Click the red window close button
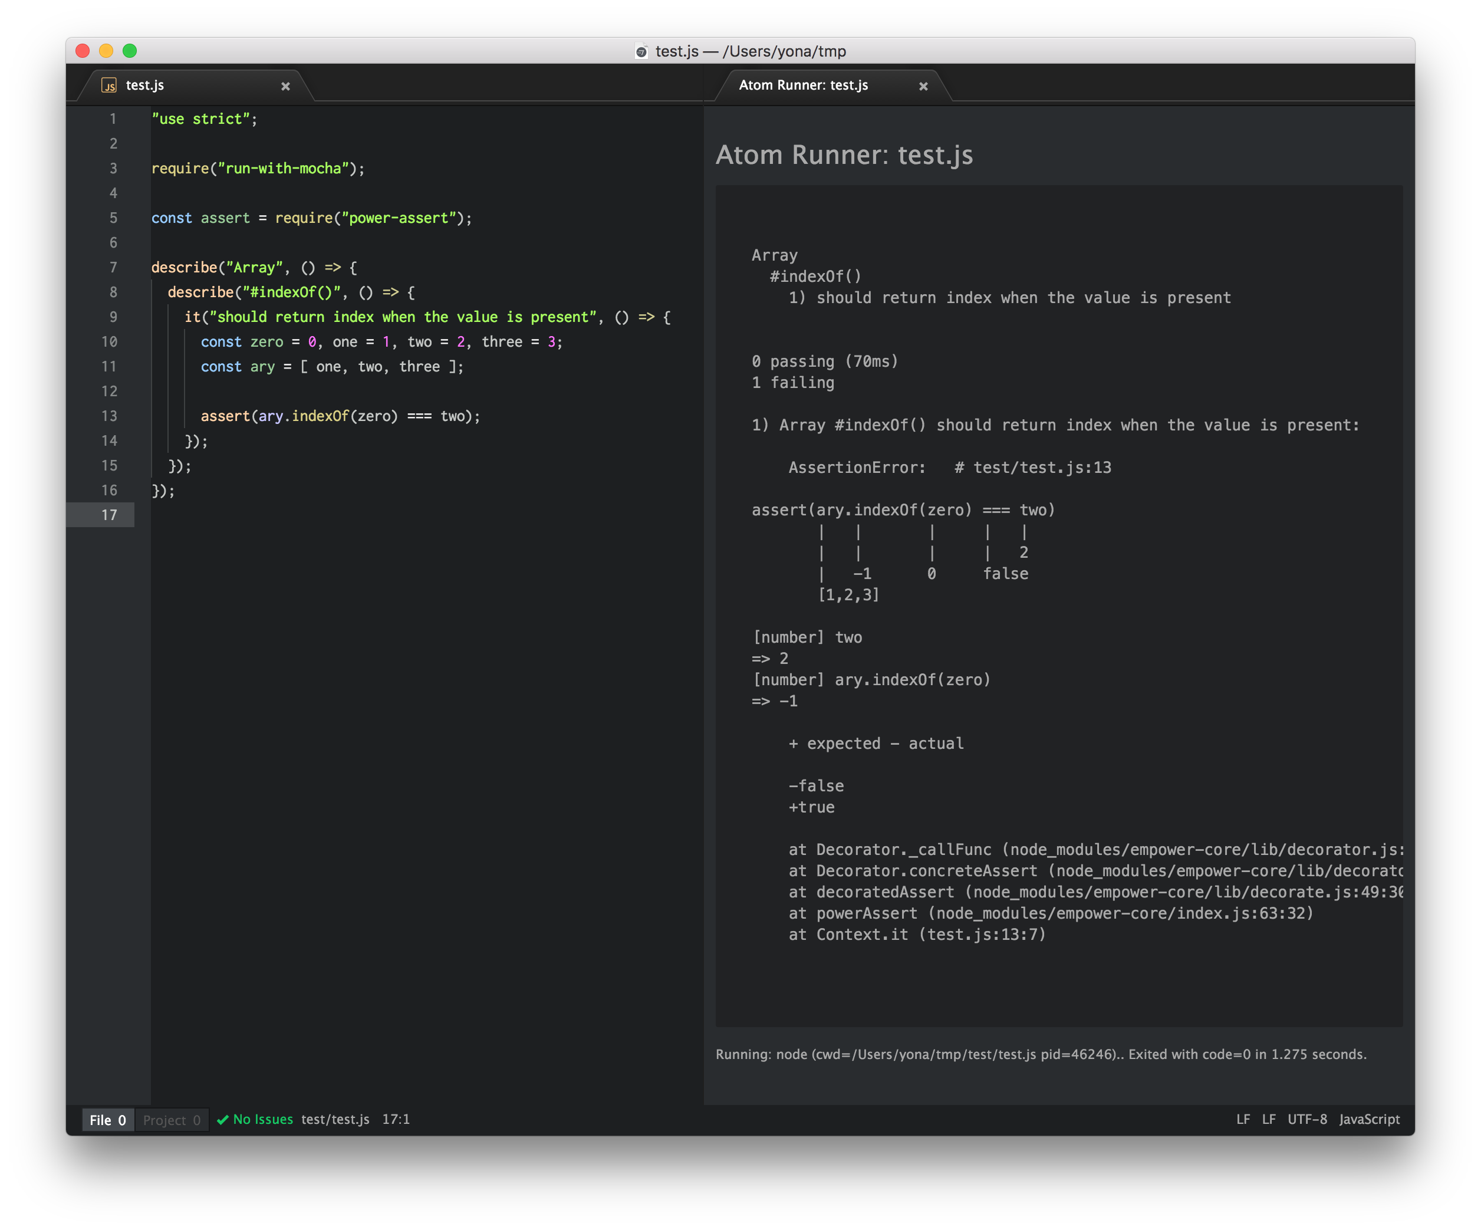 83,51
